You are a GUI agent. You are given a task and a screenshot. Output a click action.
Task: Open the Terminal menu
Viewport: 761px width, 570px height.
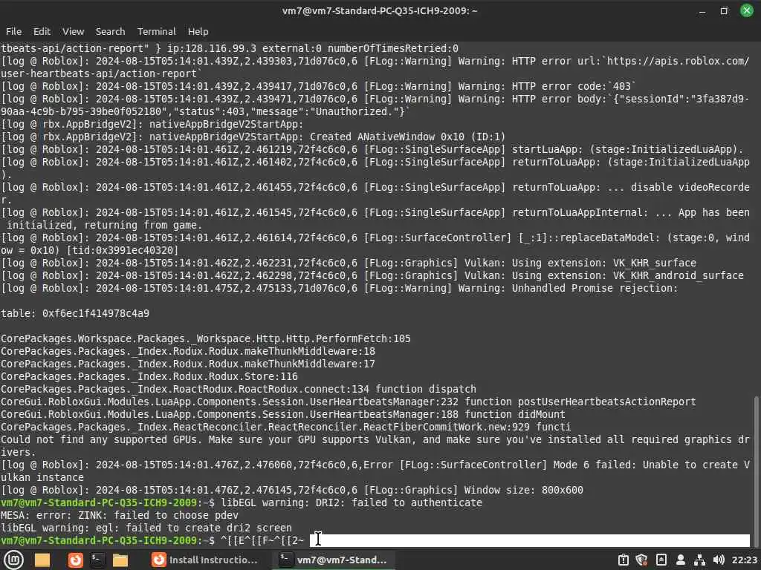(156, 31)
